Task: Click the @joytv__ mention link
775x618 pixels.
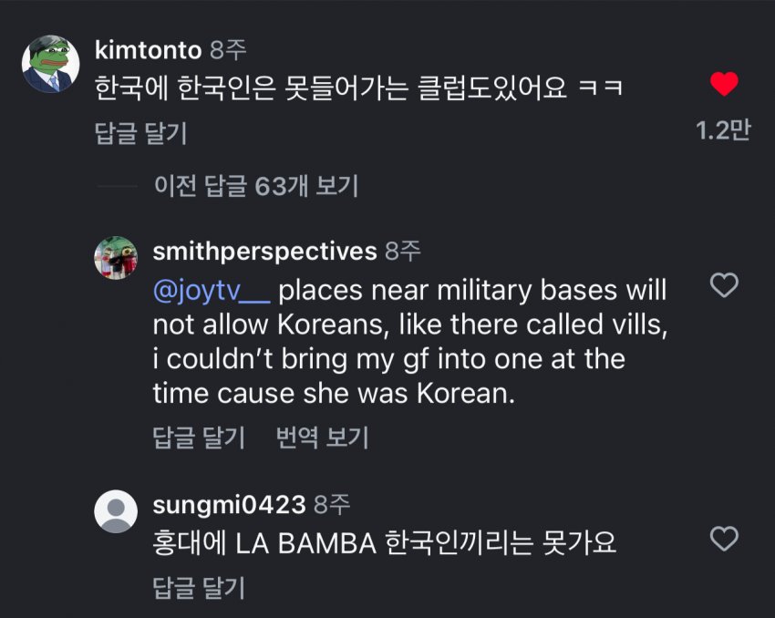Action: (212, 292)
